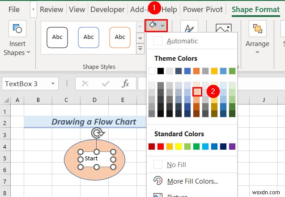Expand the Insert Shapes menu
285x197 pixels.
pos(17,48)
